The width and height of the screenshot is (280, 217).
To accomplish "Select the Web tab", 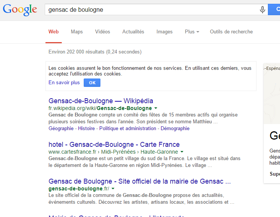I will point(53,31).
